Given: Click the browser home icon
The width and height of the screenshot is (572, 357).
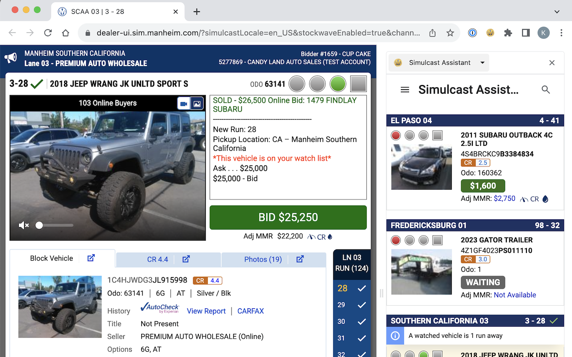Looking at the screenshot, I should click(66, 33).
